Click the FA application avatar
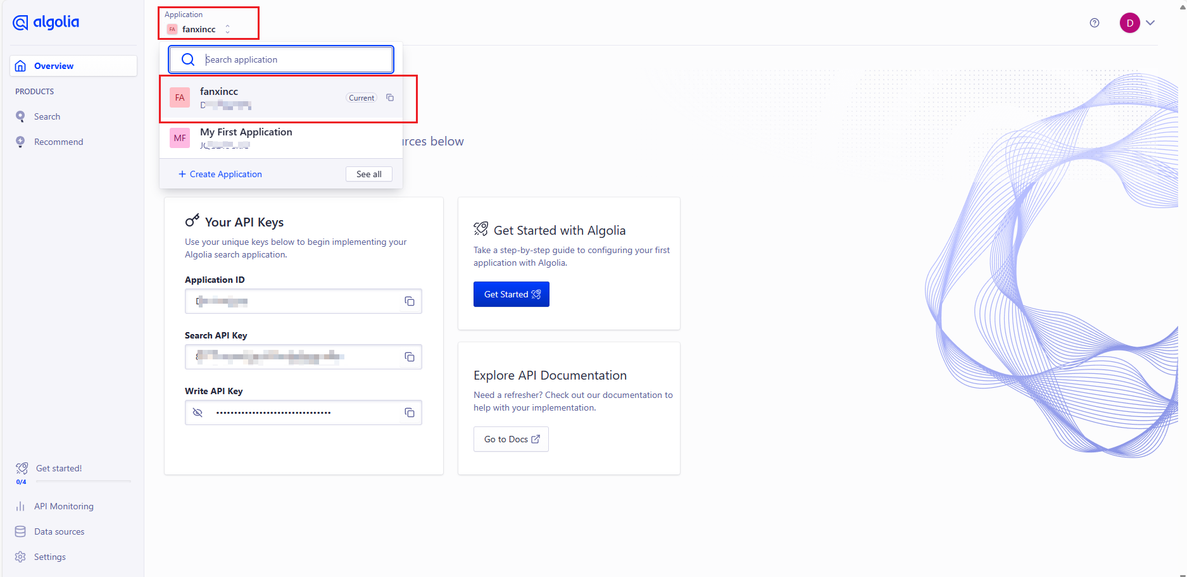 click(180, 97)
